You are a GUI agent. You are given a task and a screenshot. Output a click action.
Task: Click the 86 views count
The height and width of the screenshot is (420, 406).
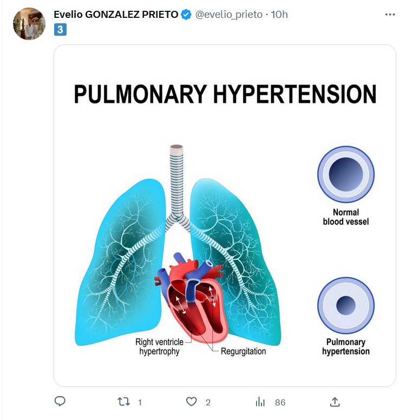click(280, 402)
